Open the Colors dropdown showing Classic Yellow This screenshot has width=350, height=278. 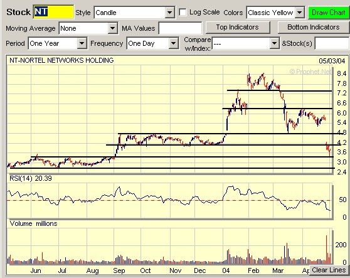(x=275, y=13)
